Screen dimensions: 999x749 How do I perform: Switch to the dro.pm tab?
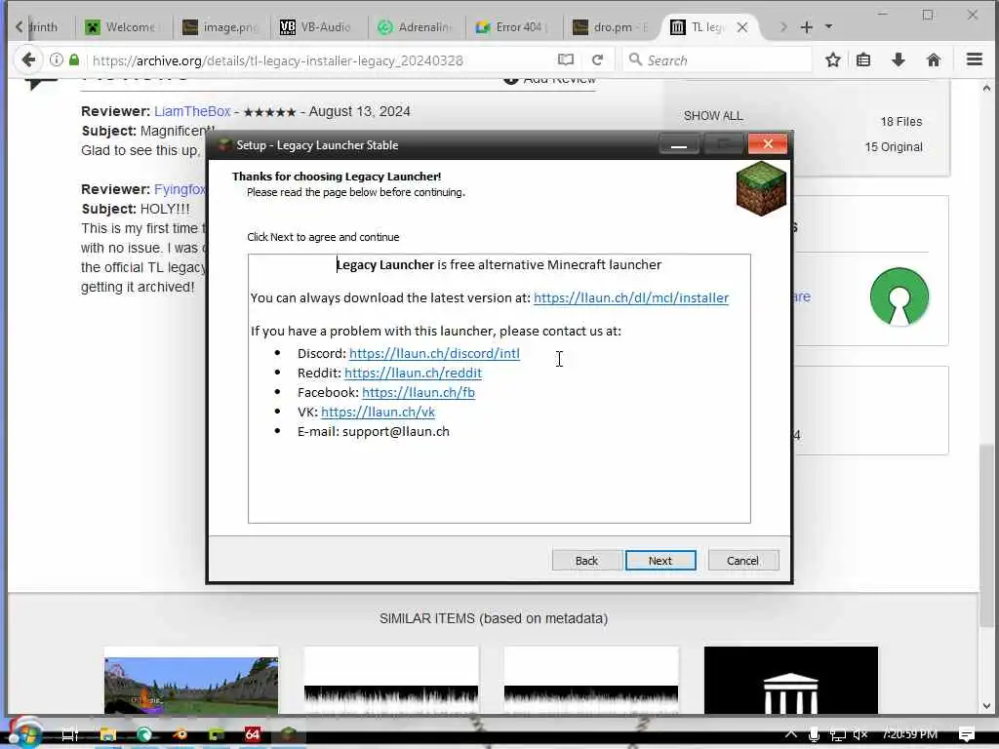[610, 26]
